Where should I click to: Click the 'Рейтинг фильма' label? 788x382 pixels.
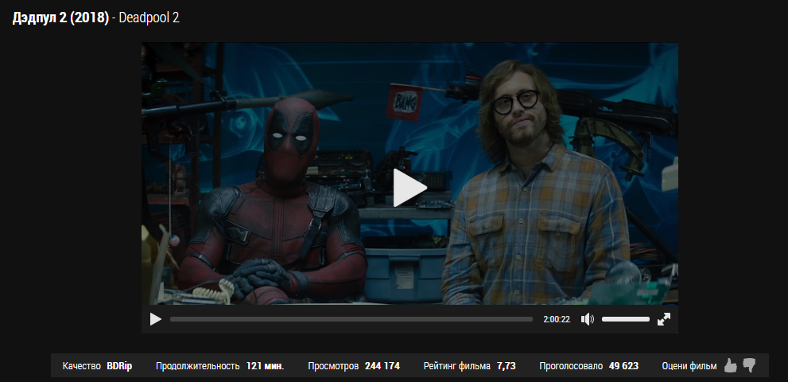tap(457, 366)
